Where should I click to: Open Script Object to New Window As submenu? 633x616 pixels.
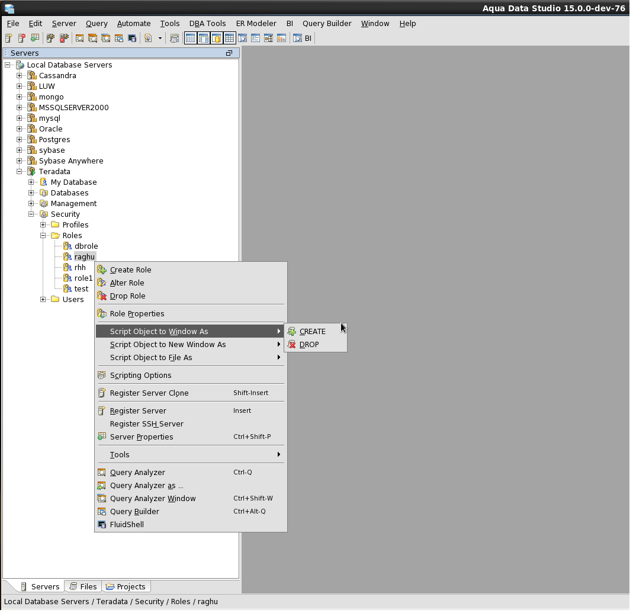[191, 345]
